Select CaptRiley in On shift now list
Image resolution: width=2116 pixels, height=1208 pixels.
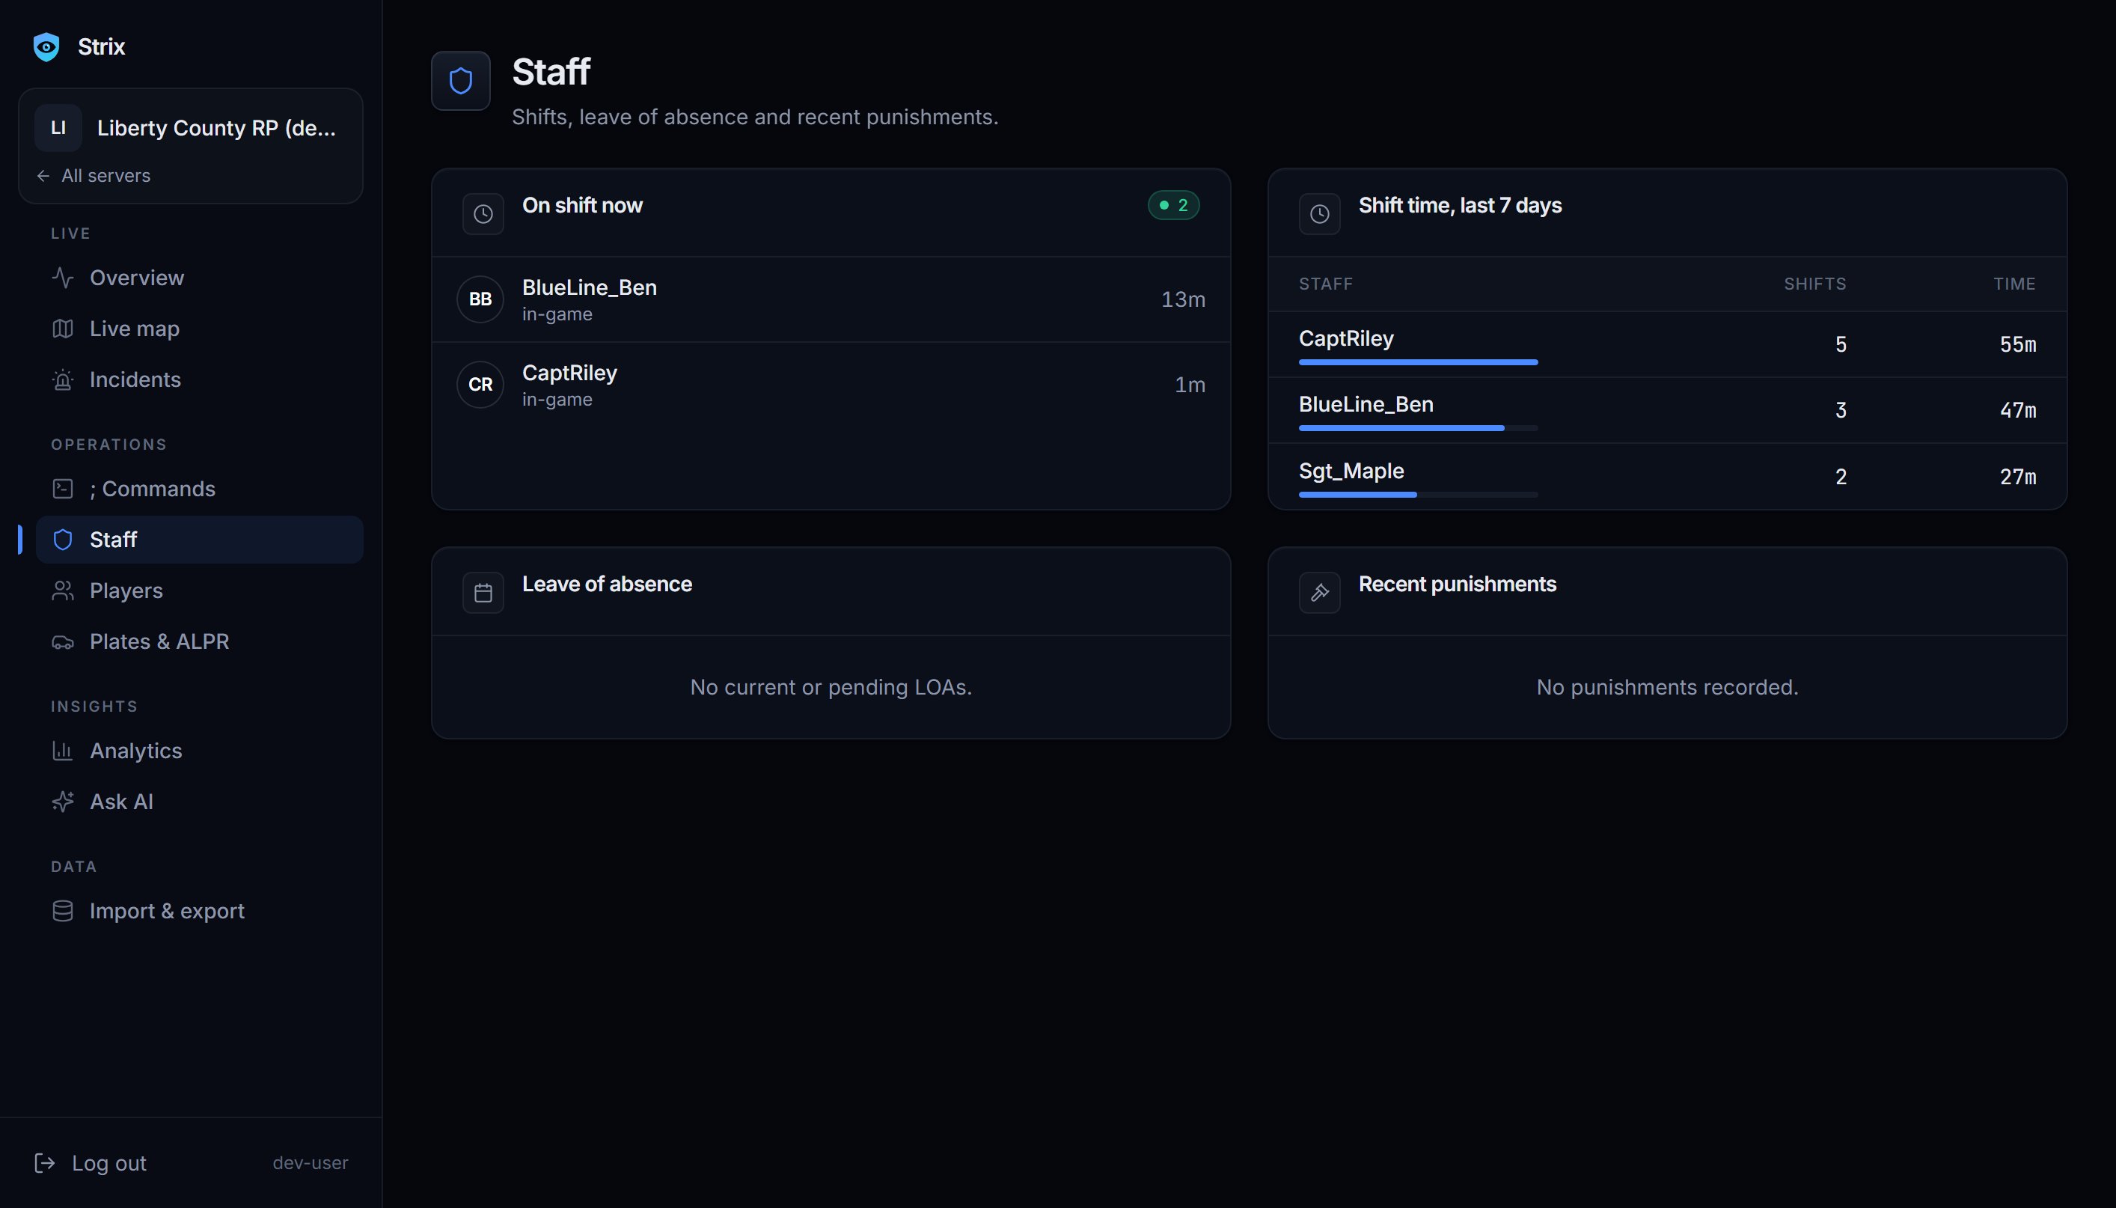831,385
